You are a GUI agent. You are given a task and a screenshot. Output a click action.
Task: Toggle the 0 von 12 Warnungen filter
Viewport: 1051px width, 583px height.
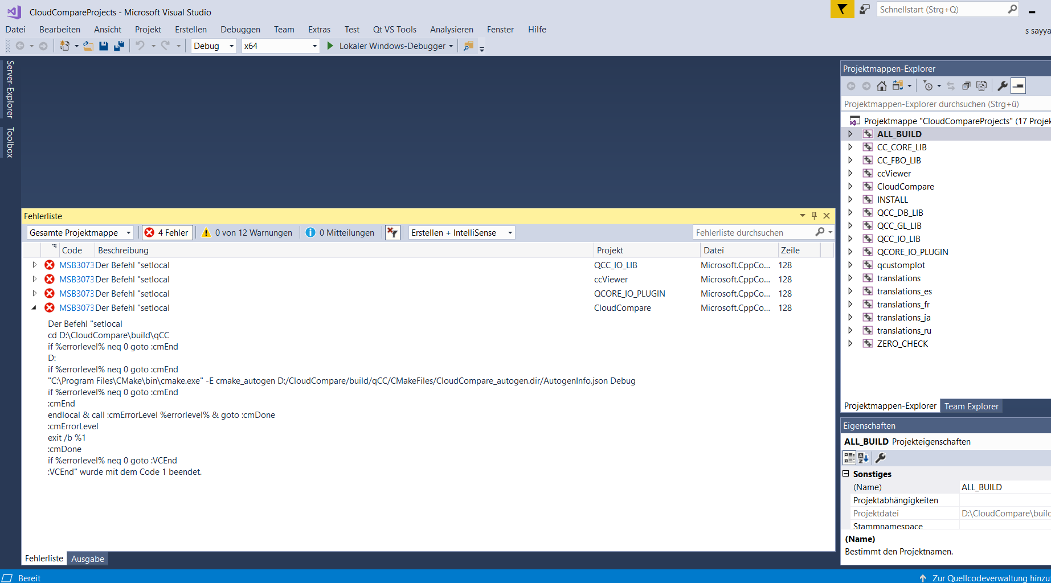(247, 232)
